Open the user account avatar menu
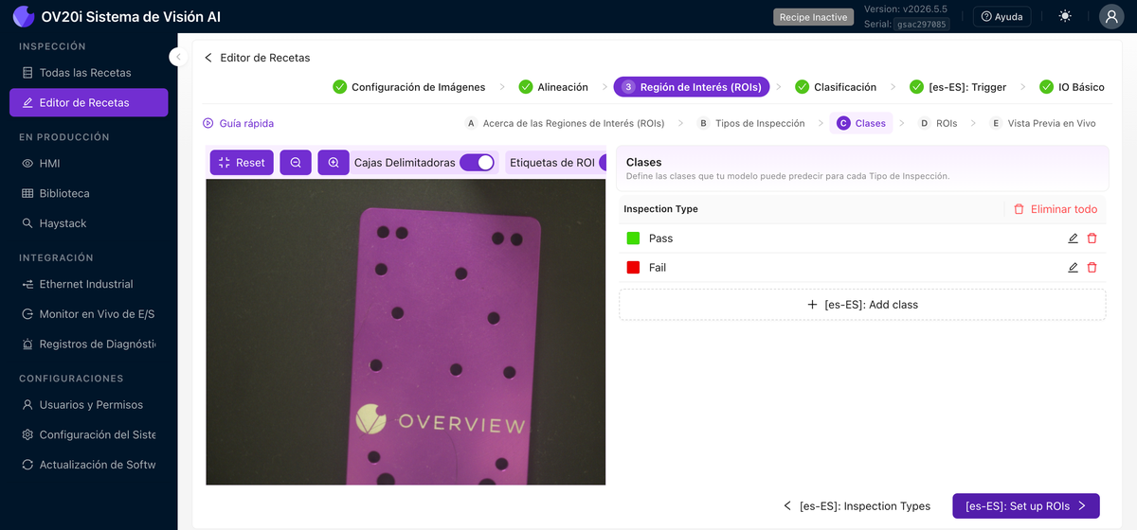Image resolution: width=1137 pixels, height=530 pixels. click(x=1111, y=16)
